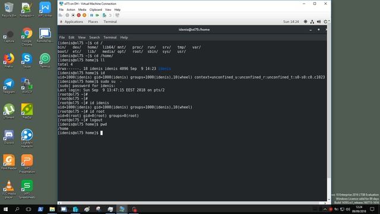Click the green Reset VM icon
The image size is (380, 214).
[x=97, y=15]
